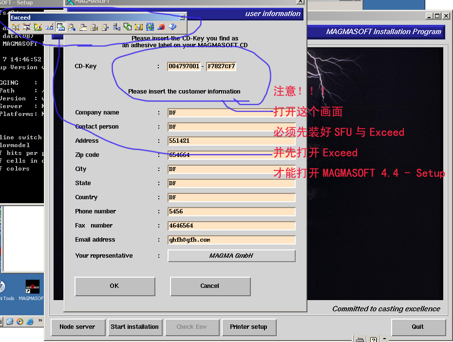Click the Node server button

pyautogui.click(x=78, y=327)
